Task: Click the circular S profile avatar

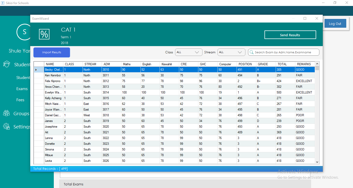Action: tap(25, 32)
